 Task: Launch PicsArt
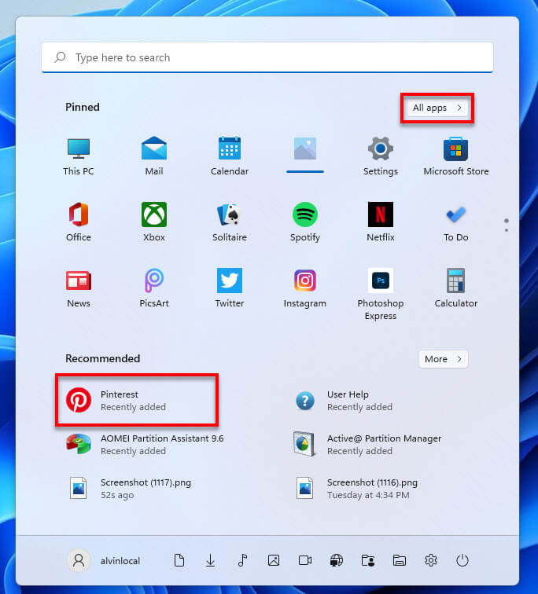[154, 288]
